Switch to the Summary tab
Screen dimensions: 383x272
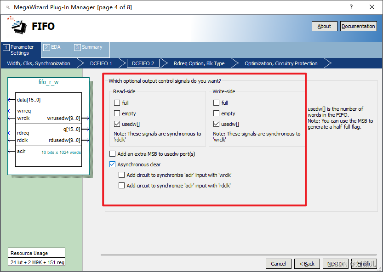point(91,50)
